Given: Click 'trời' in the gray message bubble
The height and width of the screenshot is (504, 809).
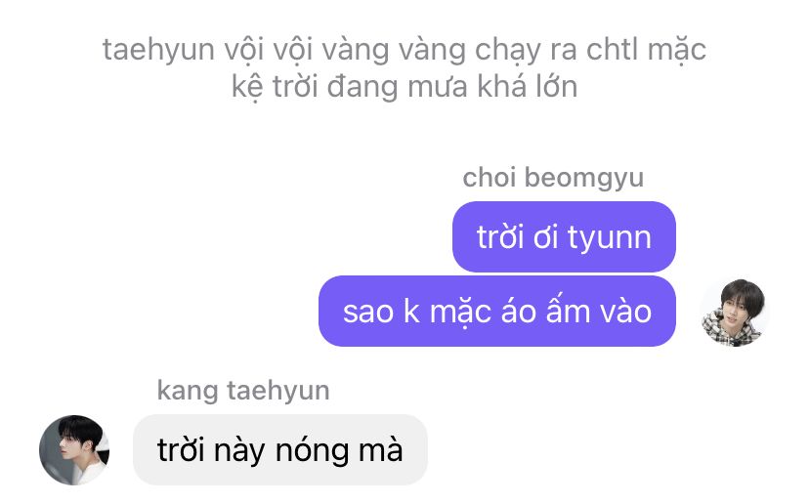Looking at the screenshot, I should pos(181,450).
